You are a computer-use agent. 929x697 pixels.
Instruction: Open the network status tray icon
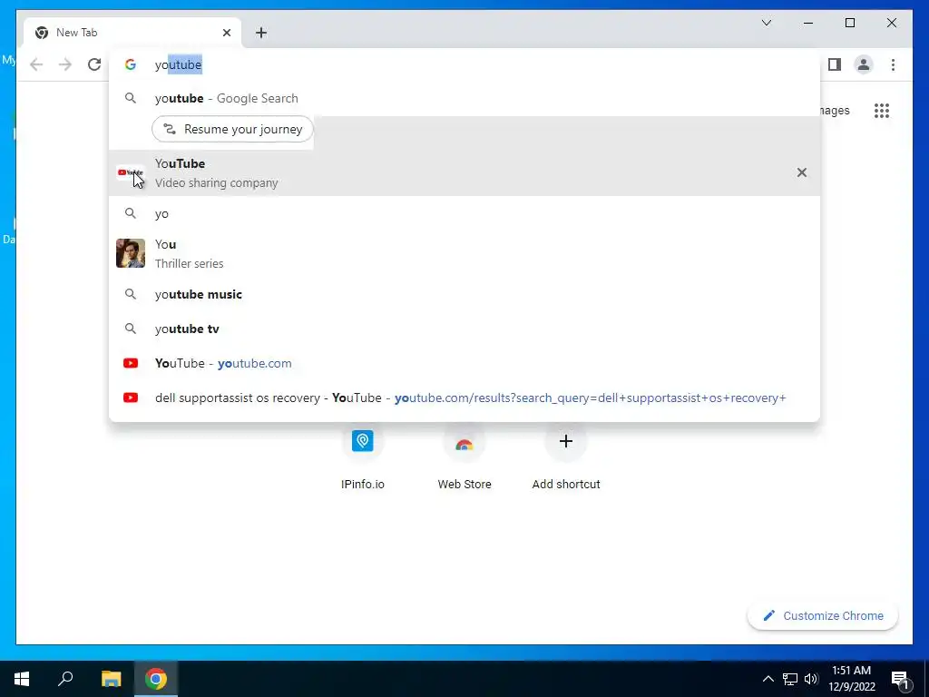tap(790, 679)
